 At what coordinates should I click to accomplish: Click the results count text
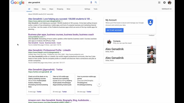(41, 14)
